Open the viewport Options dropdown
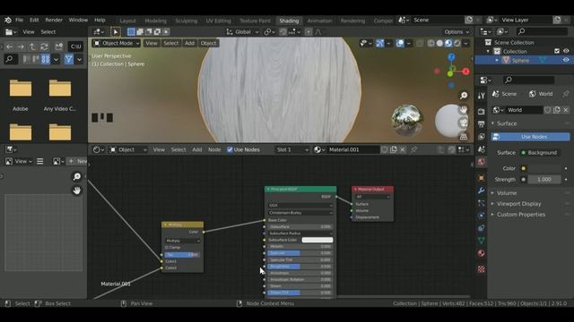 457,32
